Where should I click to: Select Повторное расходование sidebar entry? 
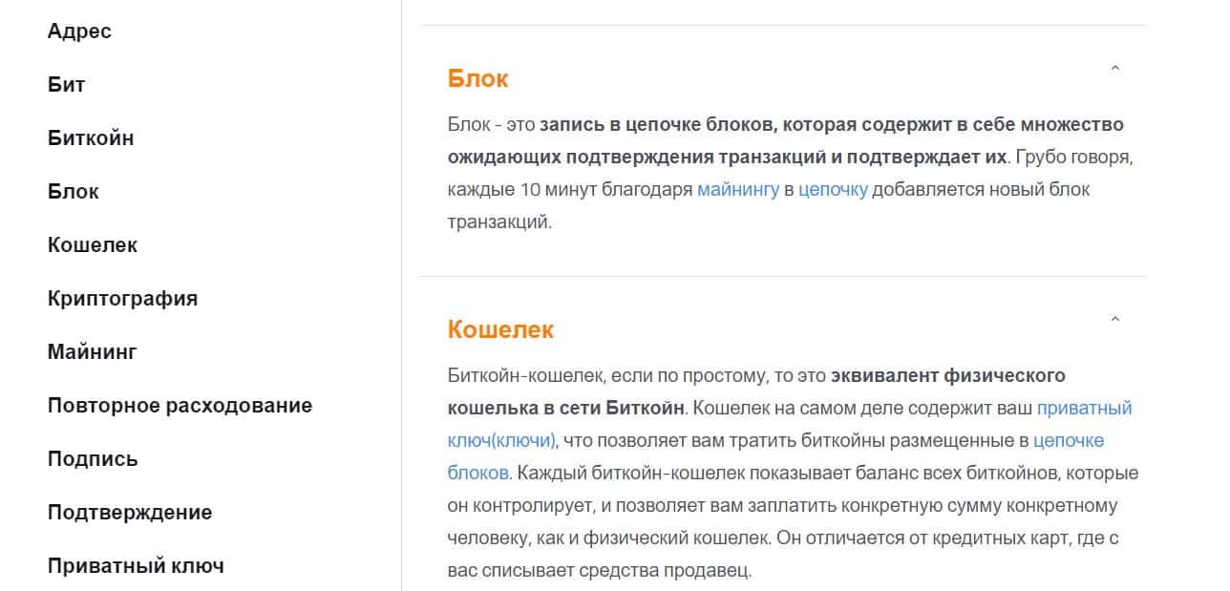click(180, 406)
